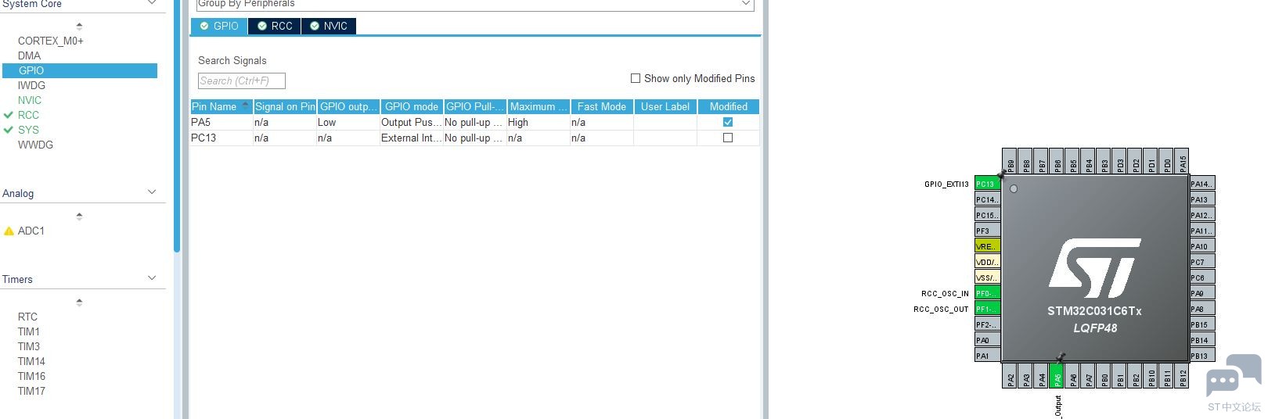Image resolution: width=1268 pixels, height=419 pixels.
Task: Open the NVIC tab
Action: [329, 26]
